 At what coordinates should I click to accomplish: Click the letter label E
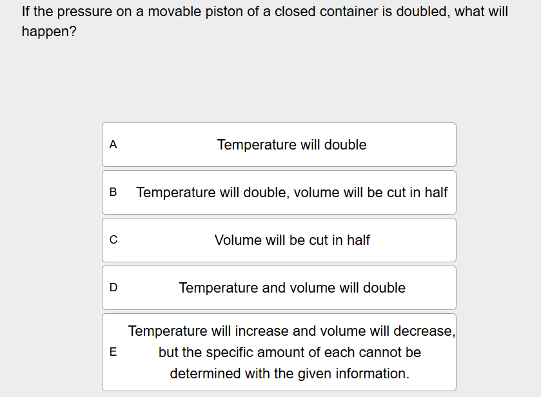click(x=113, y=352)
